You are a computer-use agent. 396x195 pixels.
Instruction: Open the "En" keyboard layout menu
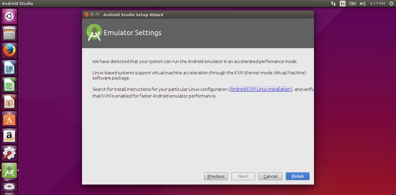(342, 3)
